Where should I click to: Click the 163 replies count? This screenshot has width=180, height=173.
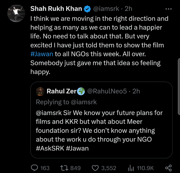(x=45, y=168)
